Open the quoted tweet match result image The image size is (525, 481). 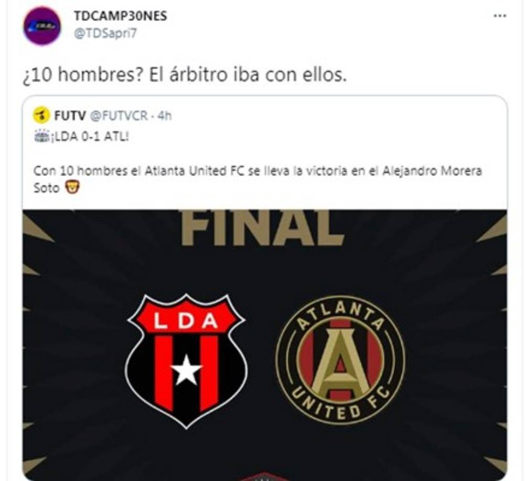tap(264, 345)
